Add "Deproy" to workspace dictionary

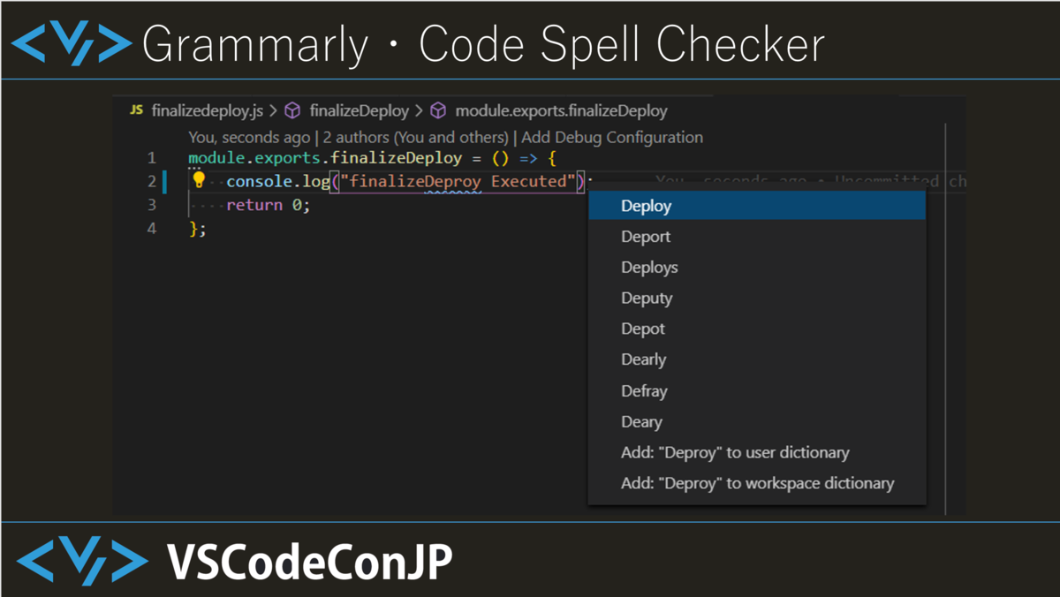coord(757,484)
